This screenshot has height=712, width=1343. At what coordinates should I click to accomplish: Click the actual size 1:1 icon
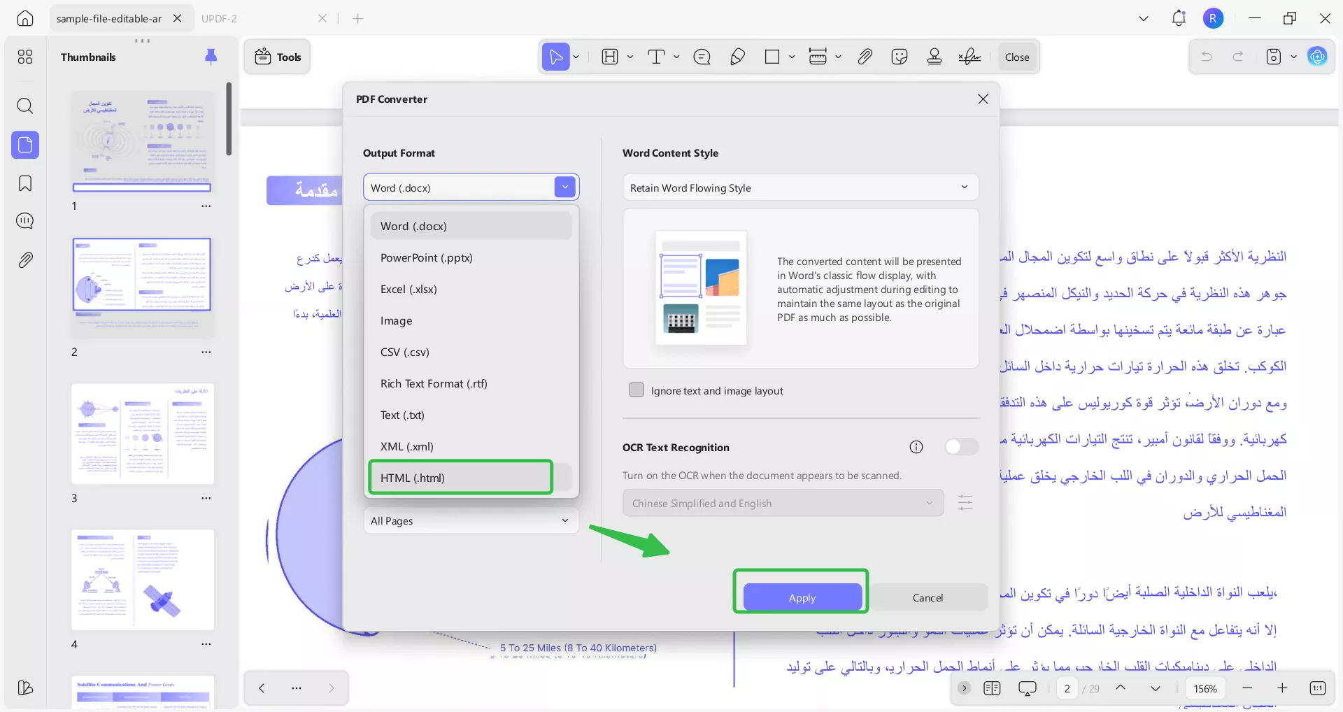1318,688
